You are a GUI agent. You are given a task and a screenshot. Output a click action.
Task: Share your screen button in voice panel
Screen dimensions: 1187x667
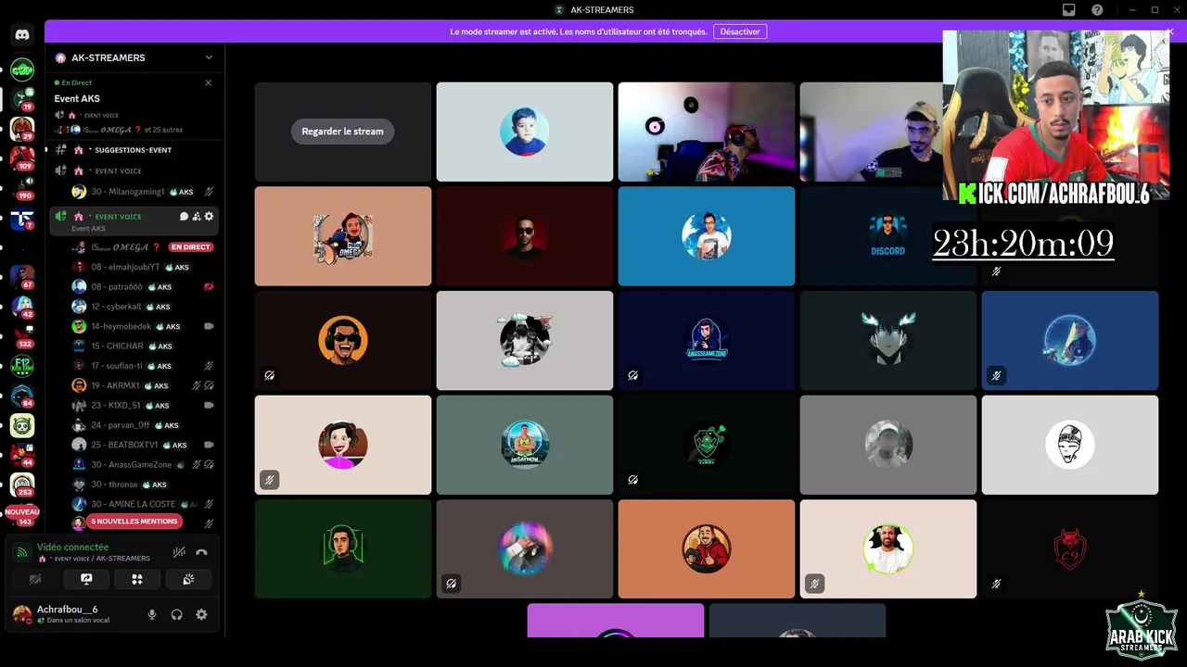(x=86, y=579)
